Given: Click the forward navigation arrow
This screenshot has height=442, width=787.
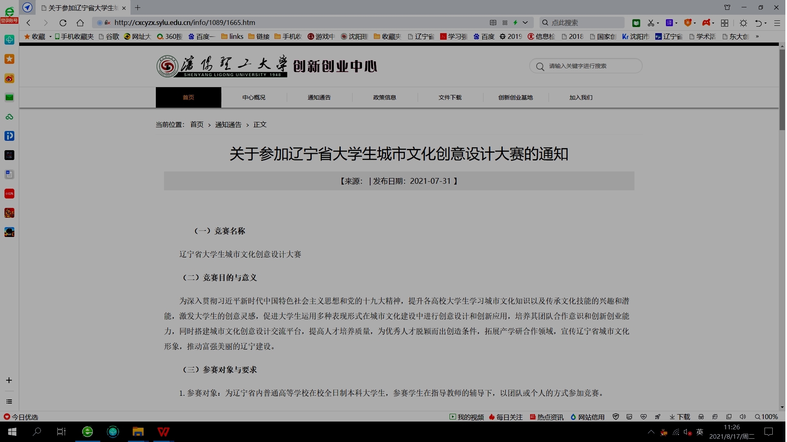Looking at the screenshot, I should point(46,23).
